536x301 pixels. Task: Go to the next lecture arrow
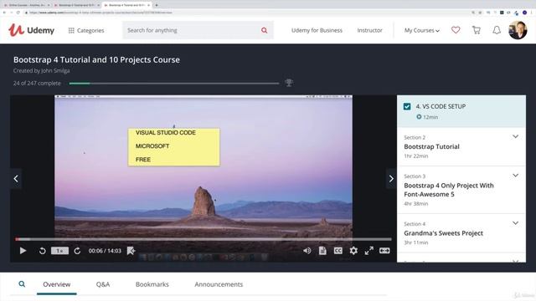click(x=391, y=178)
